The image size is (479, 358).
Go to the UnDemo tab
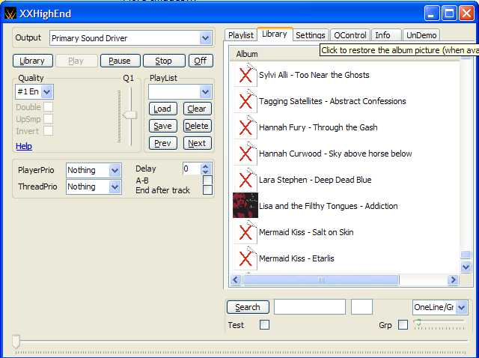(x=421, y=35)
